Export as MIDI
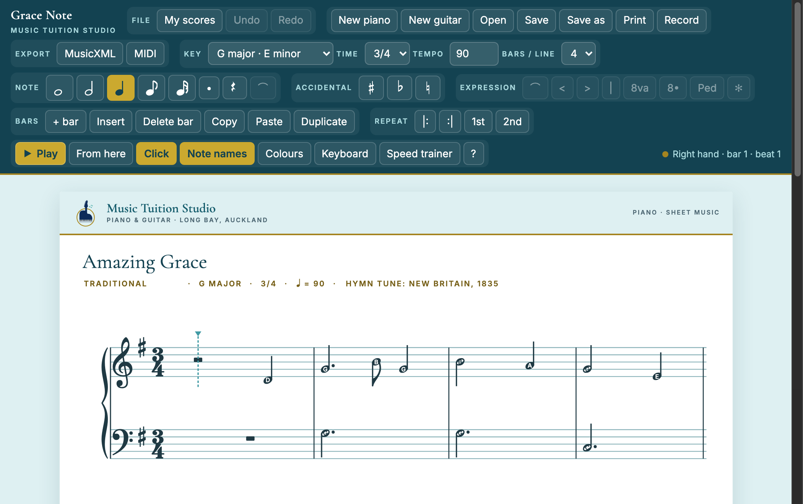 (x=145, y=53)
